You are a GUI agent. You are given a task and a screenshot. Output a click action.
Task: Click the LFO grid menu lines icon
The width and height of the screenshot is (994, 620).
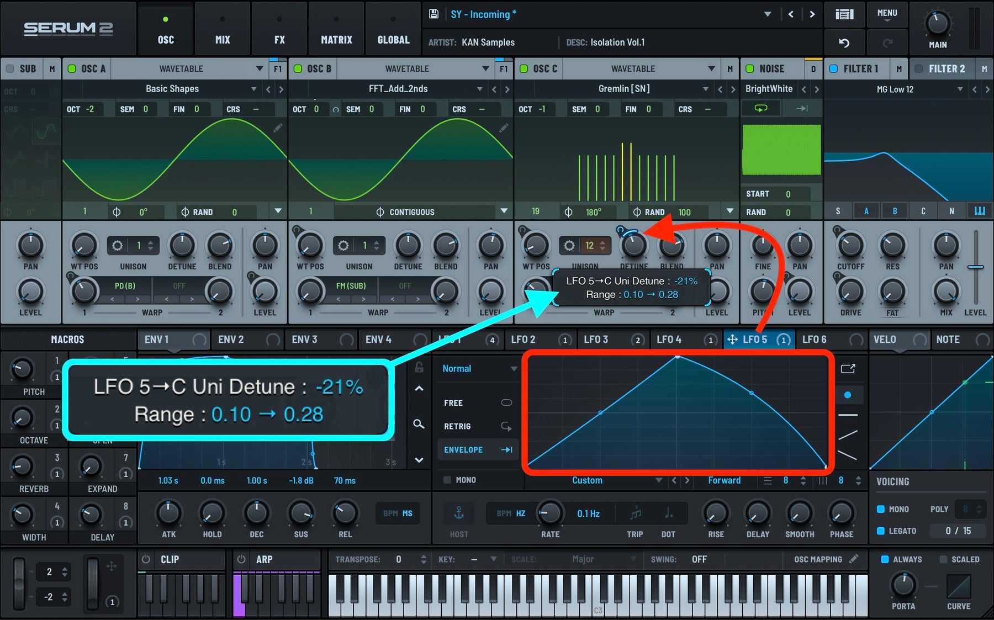(x=768, y=481)
